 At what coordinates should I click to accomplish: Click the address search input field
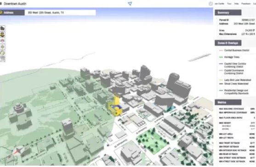[60, 12]
